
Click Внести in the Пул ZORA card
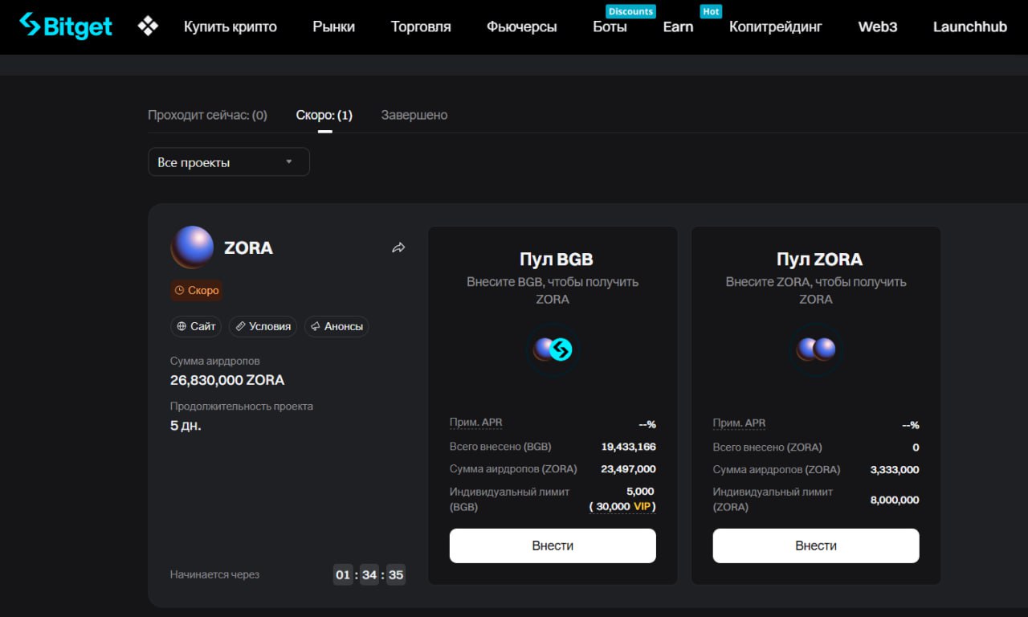pos(816,545)
